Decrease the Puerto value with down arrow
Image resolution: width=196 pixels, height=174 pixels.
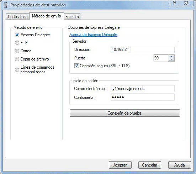[171, 59]
